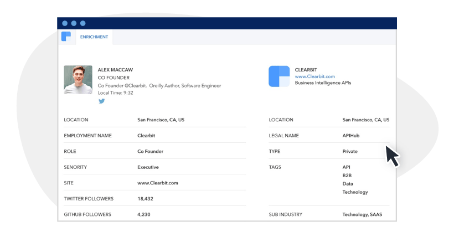This screenshot has width=454, height=242.
Task: Click Alex MacCaw's profile photo
Action: coord(78,80)
